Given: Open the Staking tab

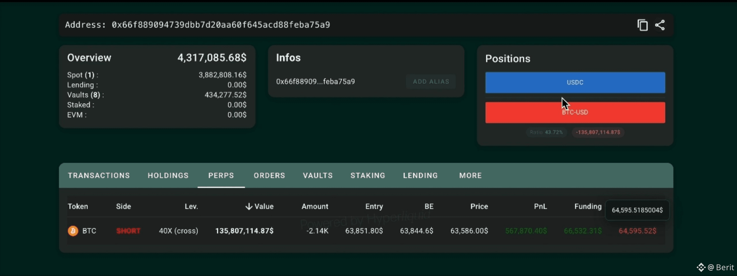Looking at the screenshot, I should (368, 175).
